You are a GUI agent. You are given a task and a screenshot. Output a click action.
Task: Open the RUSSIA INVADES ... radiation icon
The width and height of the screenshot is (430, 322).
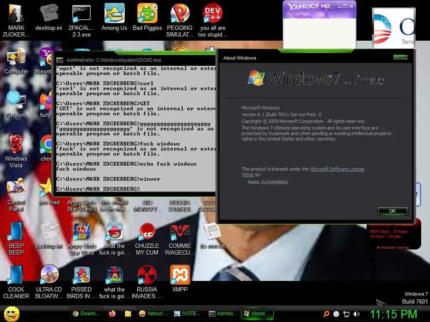147,282
